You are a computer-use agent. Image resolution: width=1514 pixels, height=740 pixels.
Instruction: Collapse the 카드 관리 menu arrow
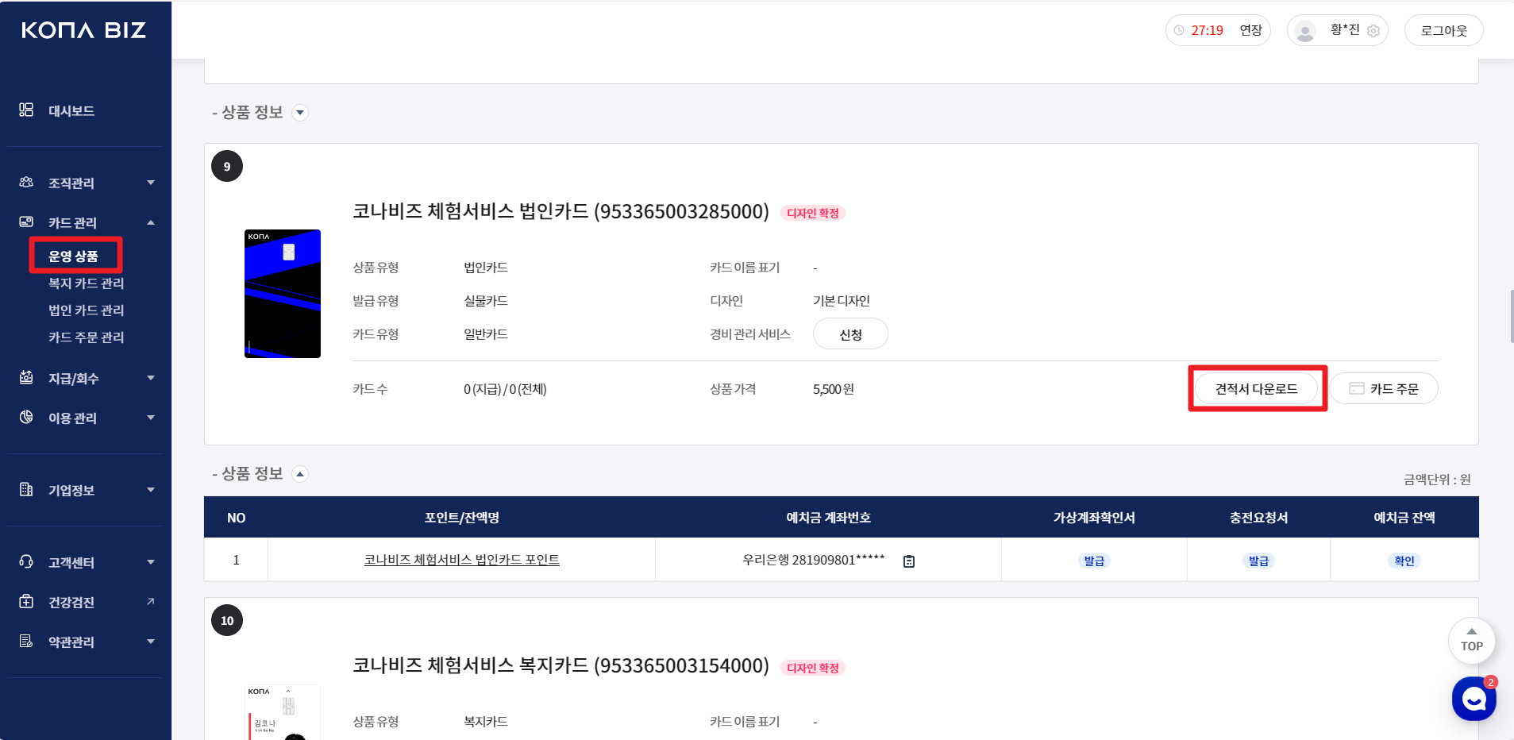[151, 222]
